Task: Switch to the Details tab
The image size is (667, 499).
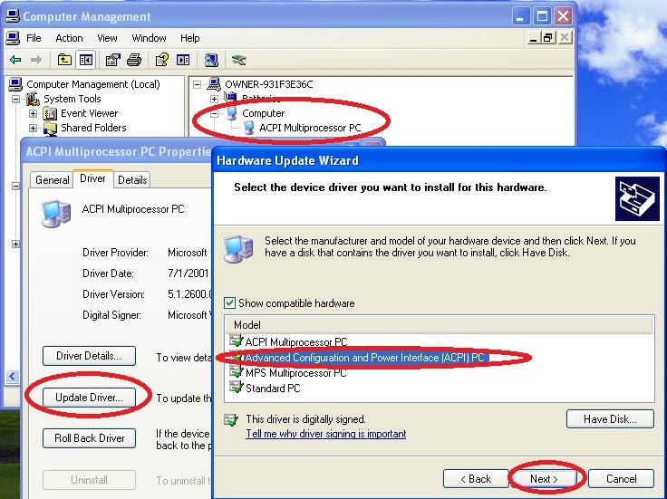Action: tap(132, 180)
